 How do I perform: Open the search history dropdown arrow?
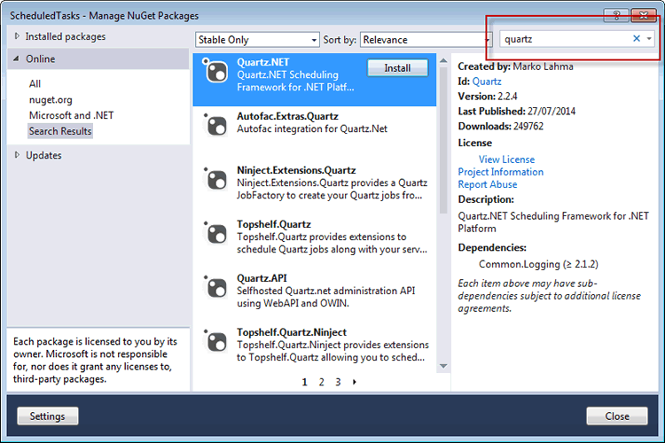click(649, 39)
